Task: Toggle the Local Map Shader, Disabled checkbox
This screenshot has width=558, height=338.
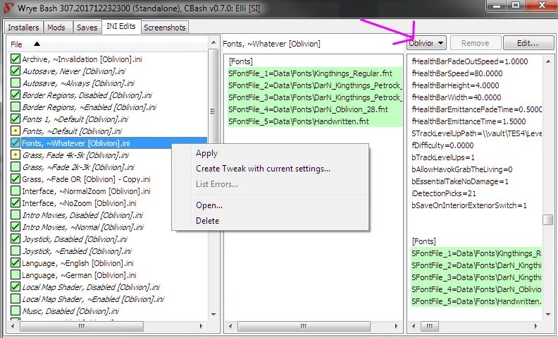Action: point(15,286)
